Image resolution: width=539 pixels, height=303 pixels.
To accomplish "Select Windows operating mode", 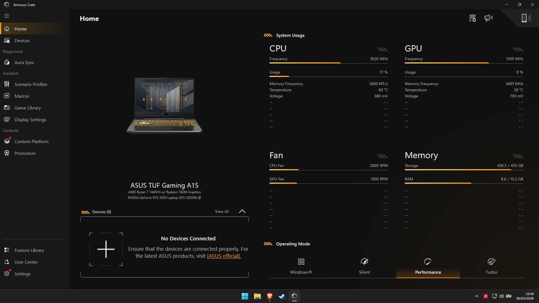I will (x=301, y=266).
